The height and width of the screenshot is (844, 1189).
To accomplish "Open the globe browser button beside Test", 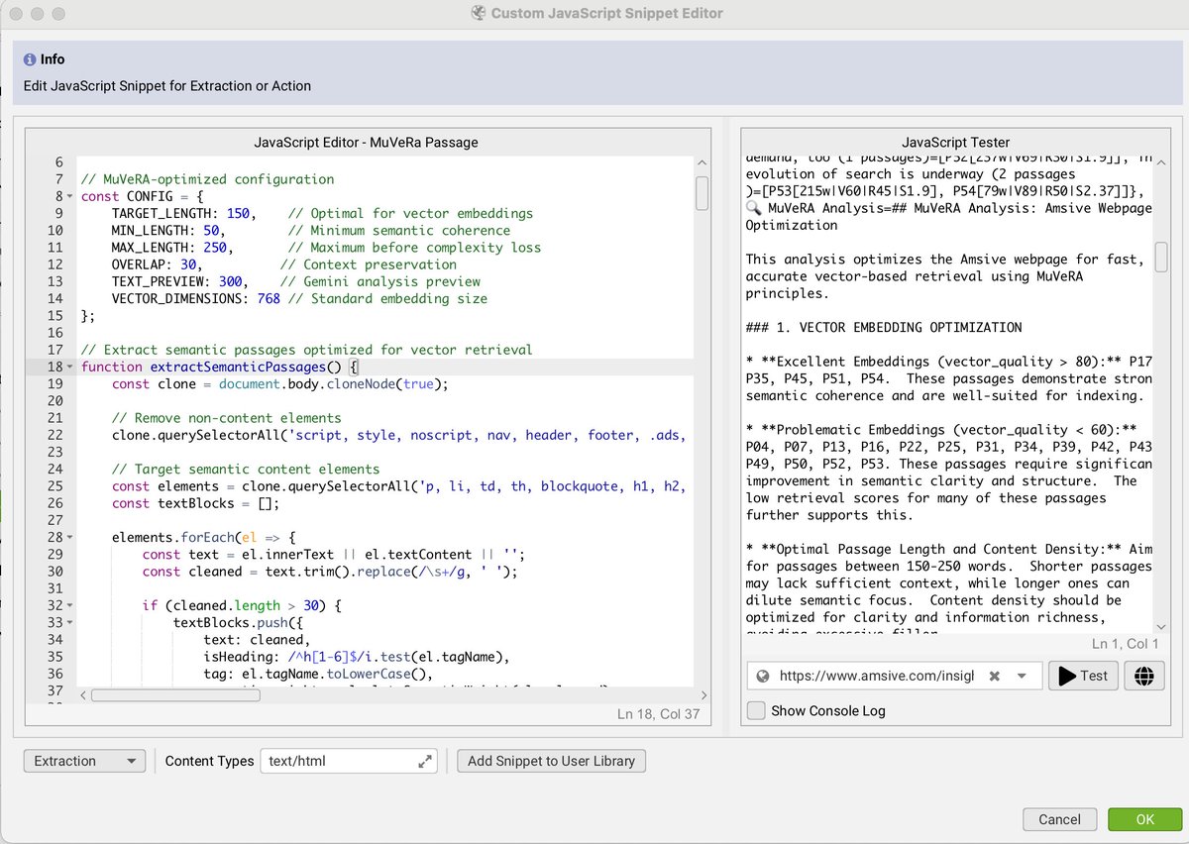I will pos(1144,676).
